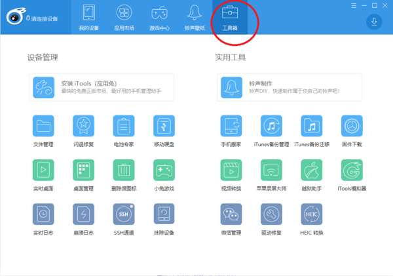
Task: Open the 微信管理 WeChat manager
Action: pyautogui.click(x=231, y=214)
